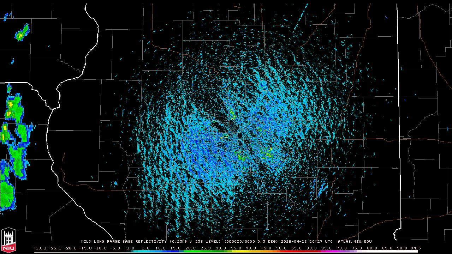
Task: Select the 0.0 label on reflectivity scale
Action: 130,248
